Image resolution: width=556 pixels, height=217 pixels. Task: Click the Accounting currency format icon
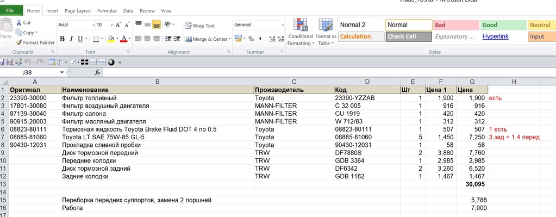pyautogui.click(x=238, y=38)
